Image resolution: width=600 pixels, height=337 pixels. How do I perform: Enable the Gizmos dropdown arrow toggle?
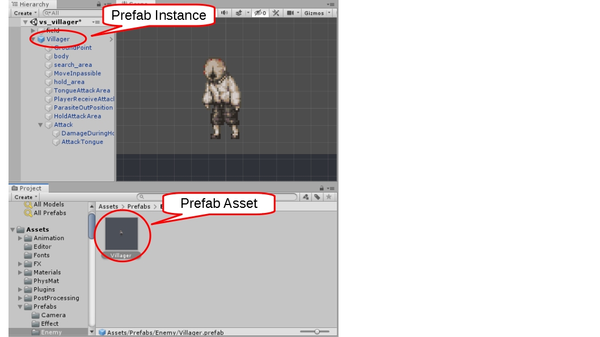pyautogui.click(x=328, y=12)
